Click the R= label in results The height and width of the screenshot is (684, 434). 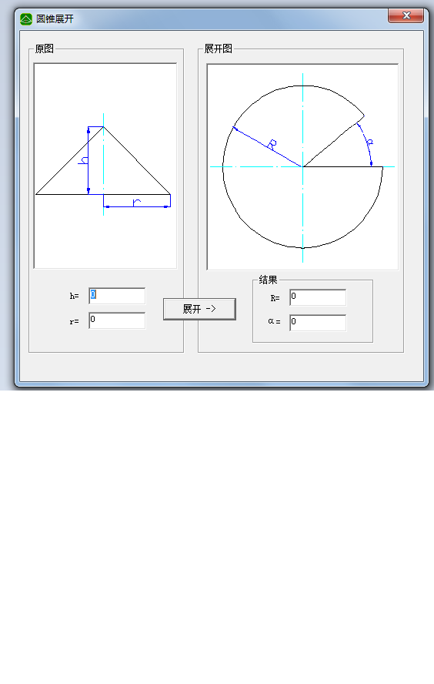[275, 298]
